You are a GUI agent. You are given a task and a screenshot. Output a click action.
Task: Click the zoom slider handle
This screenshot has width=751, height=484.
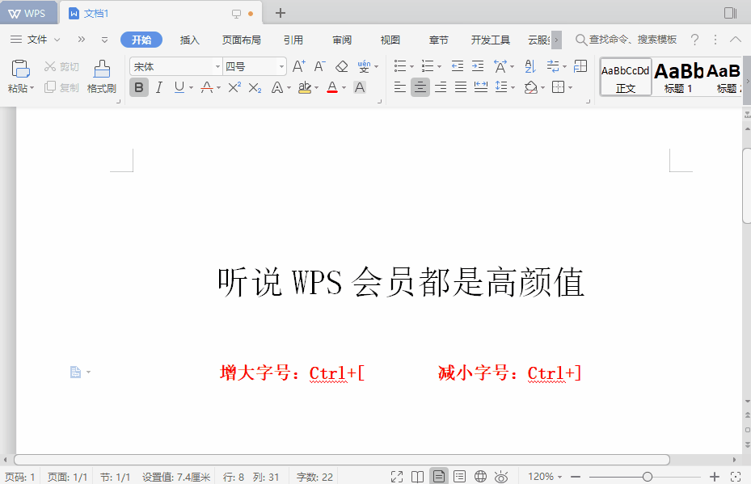647,477
